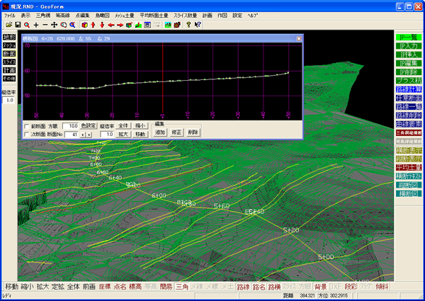Image resolution: width=425 pixels, height=301 pixels.
Task: Select the メッシュ tab on left panel
Action: pyautogui.click(x=9, y=45)
